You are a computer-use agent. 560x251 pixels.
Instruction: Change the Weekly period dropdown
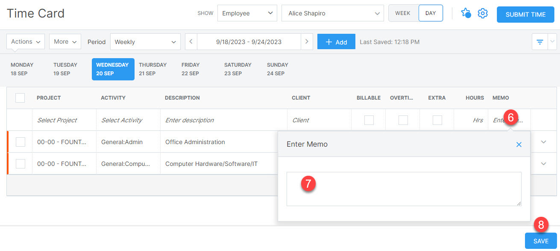[145, 41]
